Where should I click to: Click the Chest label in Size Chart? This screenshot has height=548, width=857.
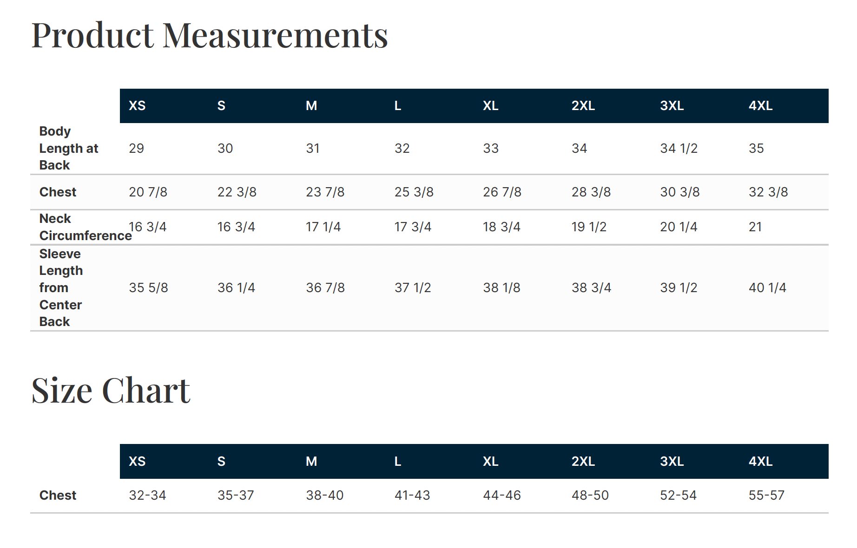tap(58, 496)
